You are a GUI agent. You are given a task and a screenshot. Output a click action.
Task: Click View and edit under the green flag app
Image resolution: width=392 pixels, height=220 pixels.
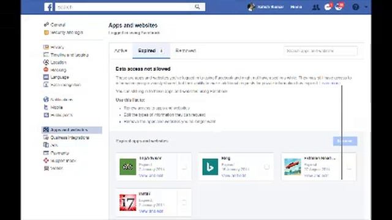[x=151, y=175]
